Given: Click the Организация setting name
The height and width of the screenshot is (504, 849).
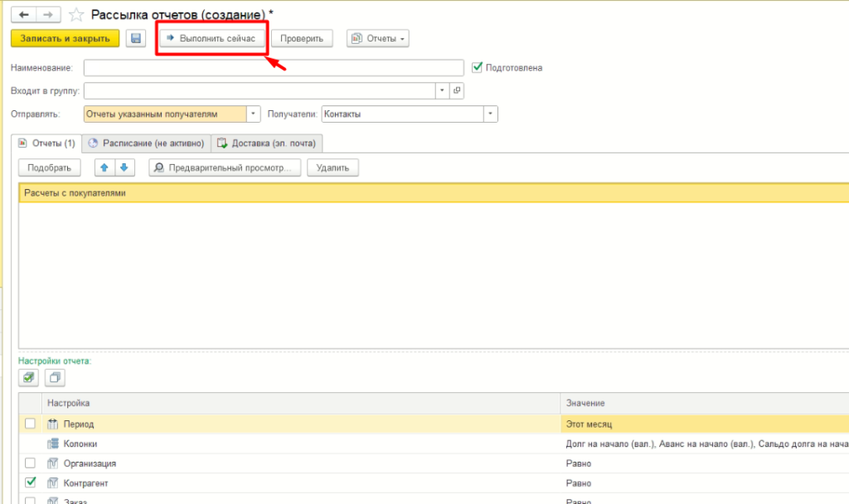Looking at the screenshot, I should [90, 463].
